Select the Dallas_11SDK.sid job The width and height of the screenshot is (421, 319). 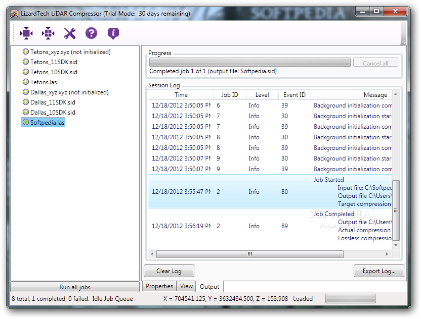pos(53,102)
